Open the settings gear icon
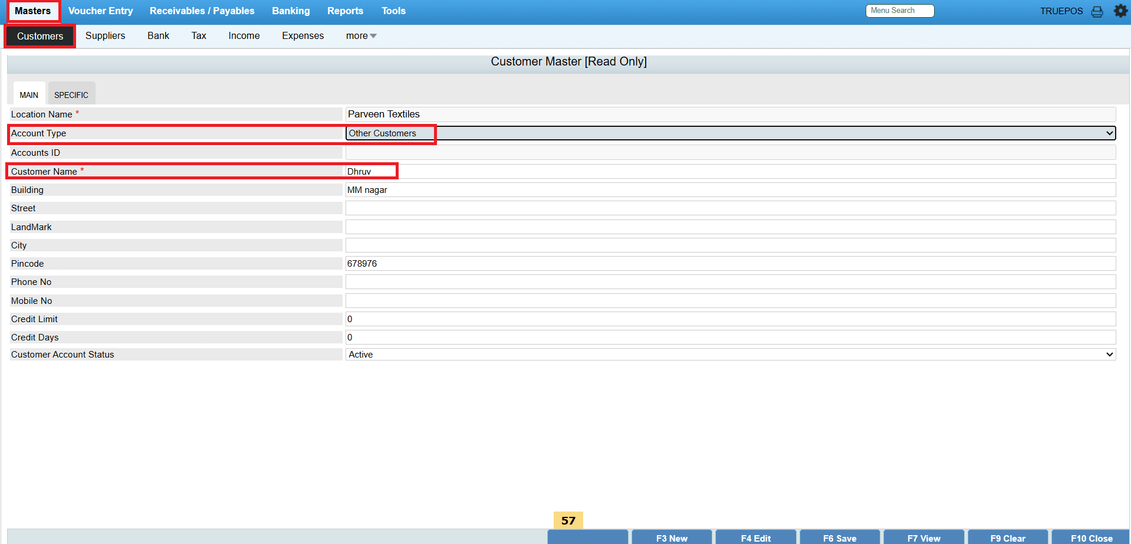The height and width of the screenshot is (544, 1131). point(1120,11)
